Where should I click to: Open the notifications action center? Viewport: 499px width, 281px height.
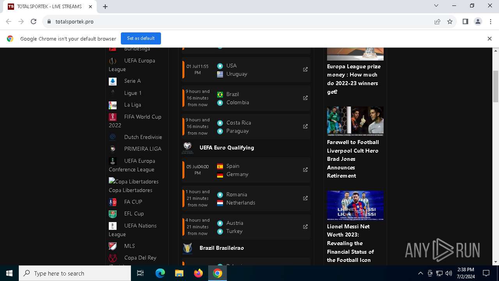(486, 273)
